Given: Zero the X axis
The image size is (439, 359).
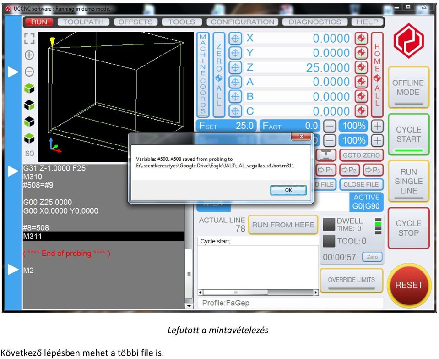Looking at the screenshot, I should [235, 39].
